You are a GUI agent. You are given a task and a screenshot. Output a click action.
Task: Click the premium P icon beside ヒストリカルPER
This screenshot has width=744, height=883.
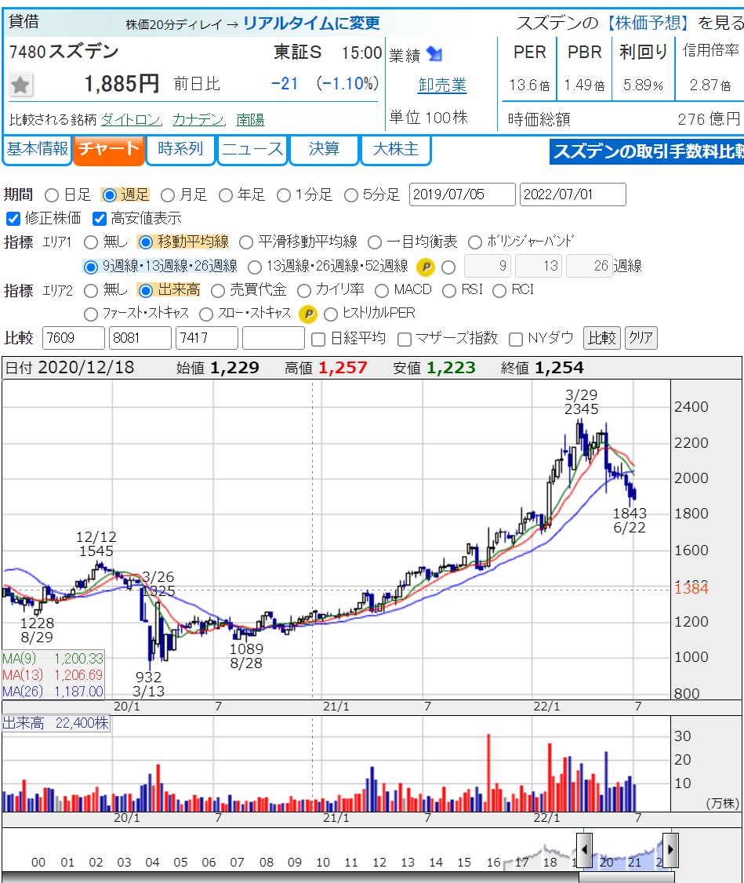point(308,314)
